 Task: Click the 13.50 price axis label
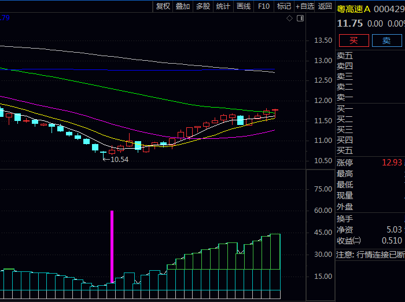click(x=322, y=40)
